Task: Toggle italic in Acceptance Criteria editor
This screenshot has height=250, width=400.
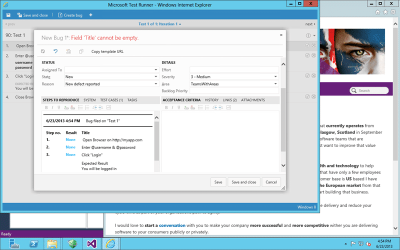Action: (x=172, y=107)
